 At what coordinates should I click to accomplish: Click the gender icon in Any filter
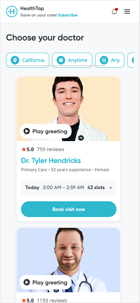[104, 60]
